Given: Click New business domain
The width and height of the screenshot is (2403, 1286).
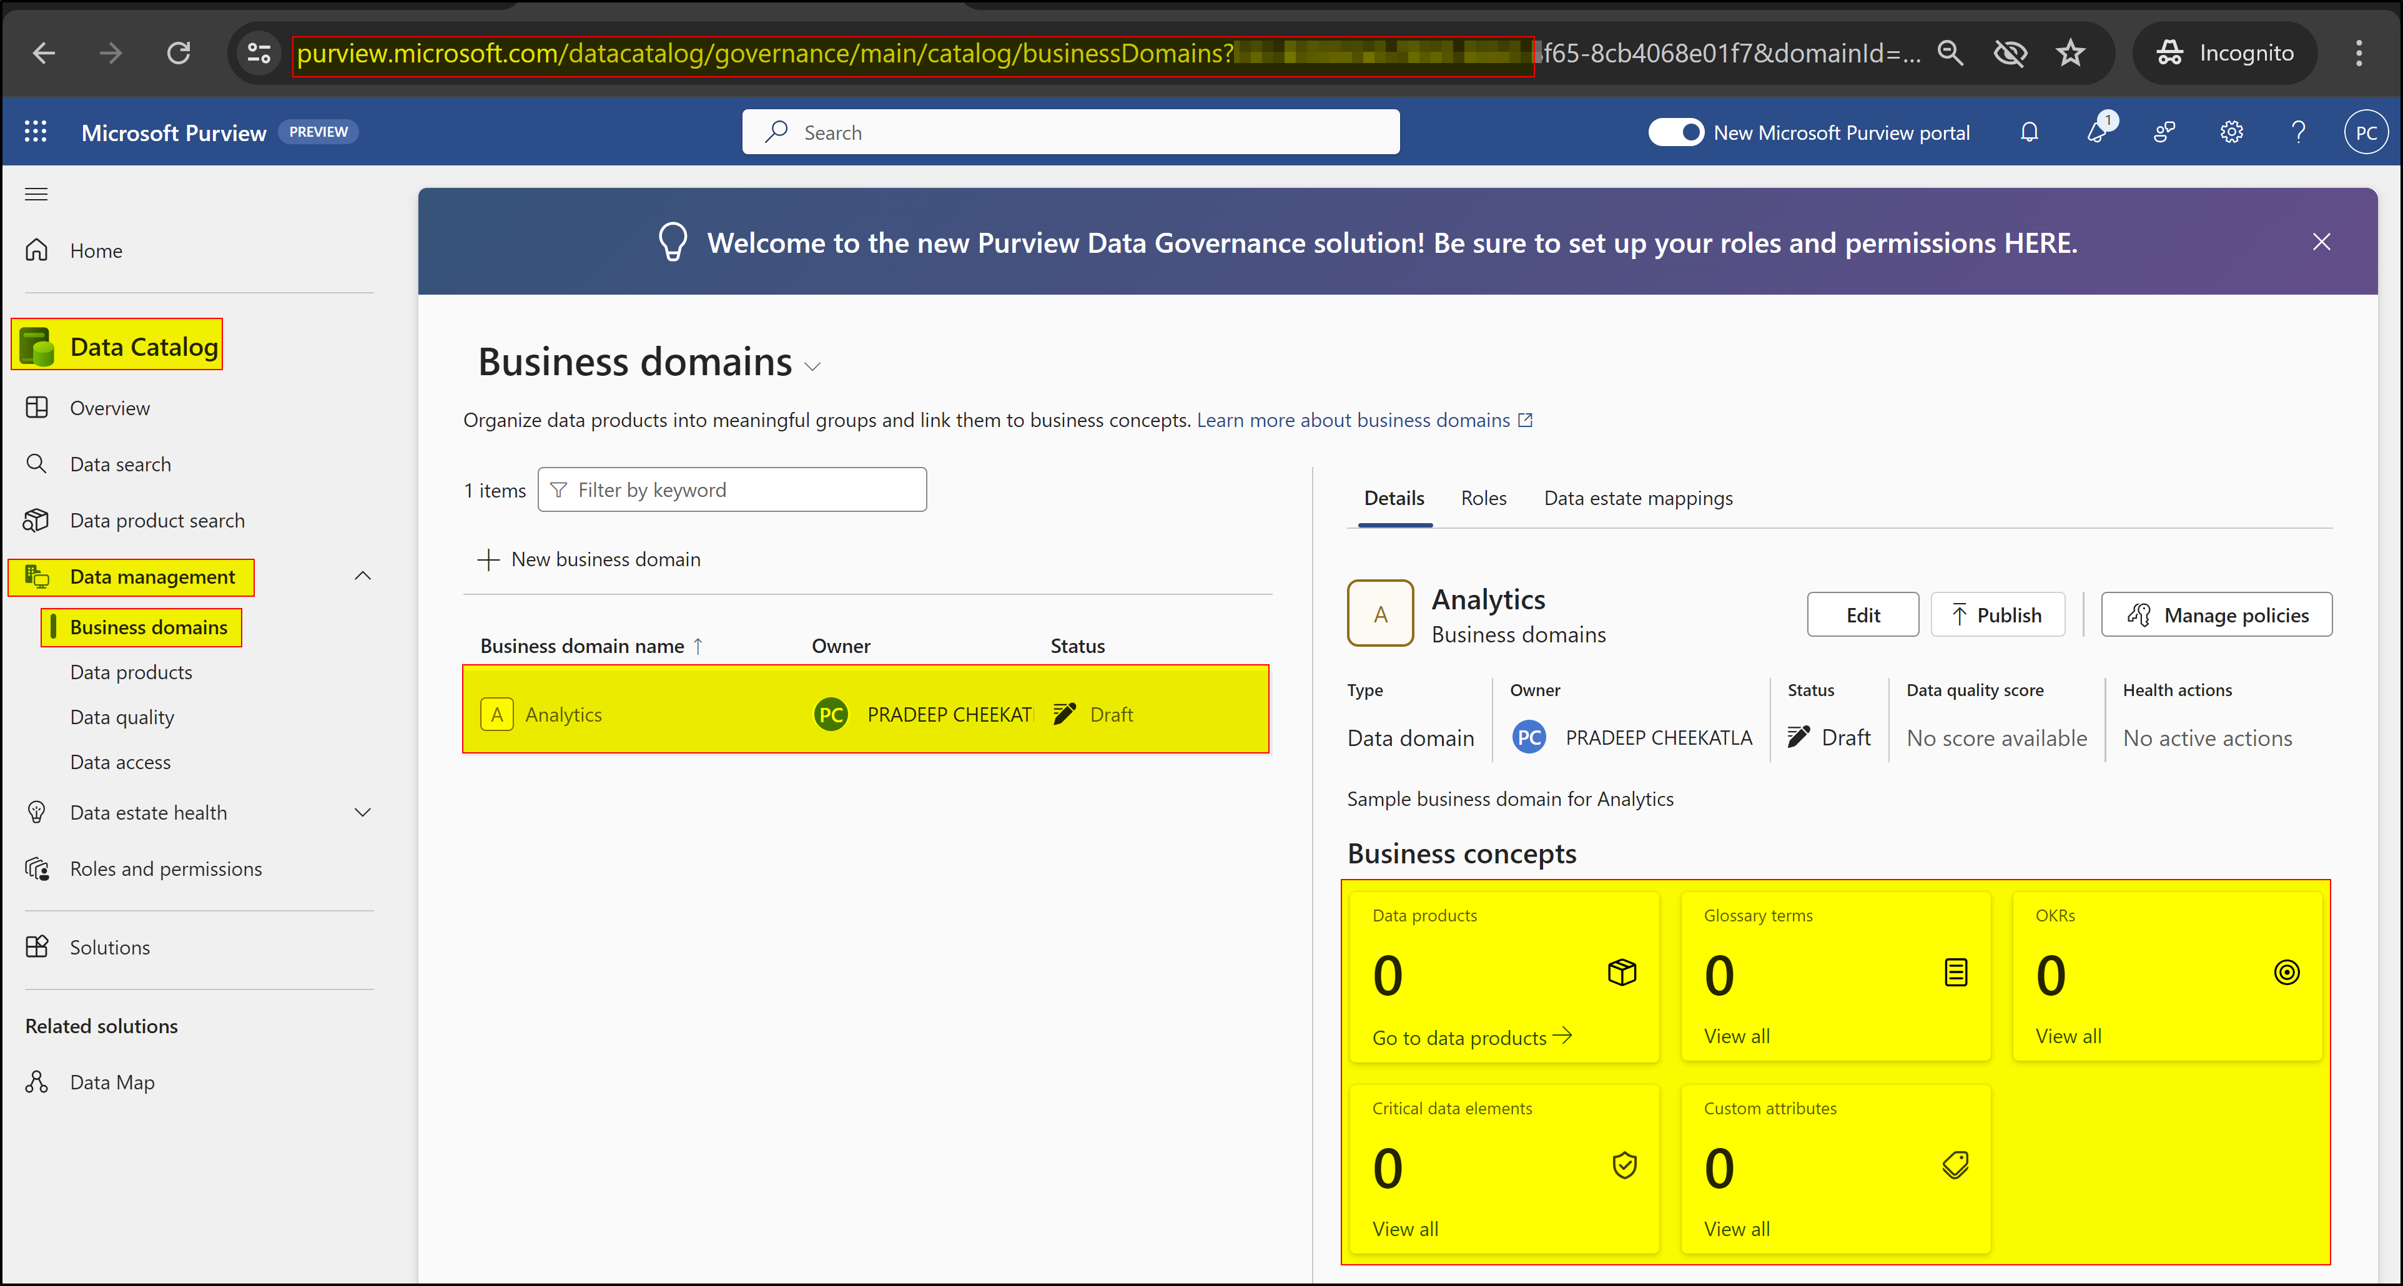Looking at the screenshot, I should coord(589,559).
